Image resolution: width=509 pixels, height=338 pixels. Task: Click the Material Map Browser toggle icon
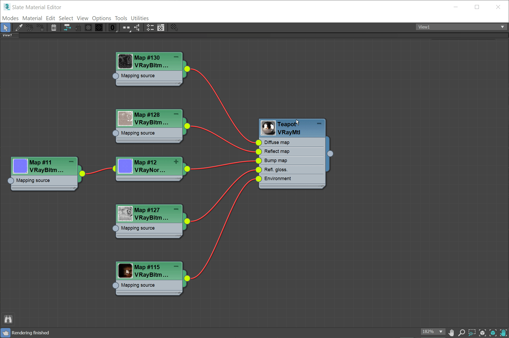pyautogui.click(x=150, y=27)
